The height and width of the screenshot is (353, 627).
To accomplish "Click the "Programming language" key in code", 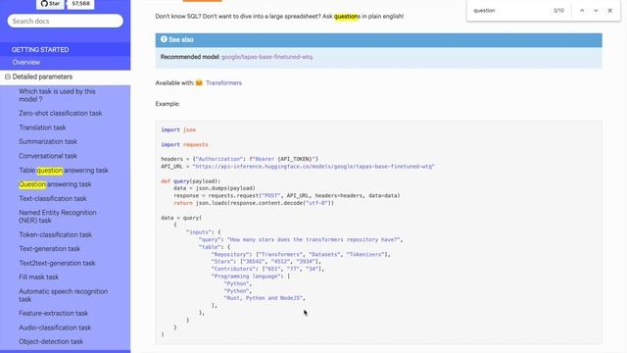I will tap(248, 277).
